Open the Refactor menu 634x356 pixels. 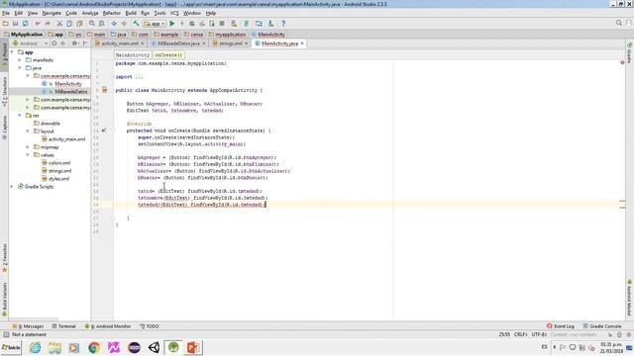click(x=112, y=13)
